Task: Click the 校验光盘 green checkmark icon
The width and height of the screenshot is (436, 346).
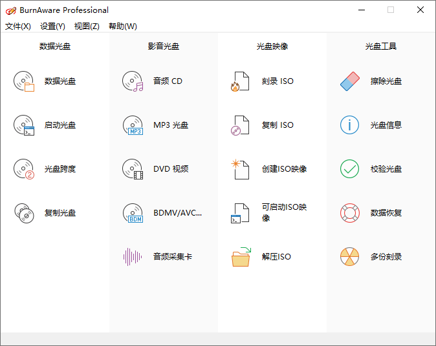Action: click(x=349, y=169)
